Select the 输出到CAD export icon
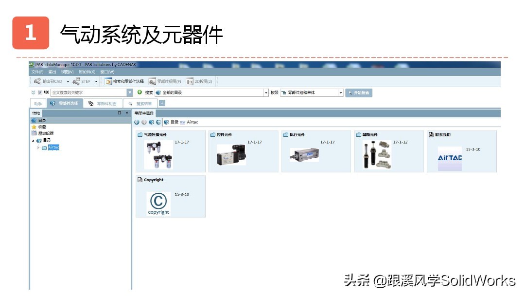Viewport: 525px width, 296px height. [39, 81]
